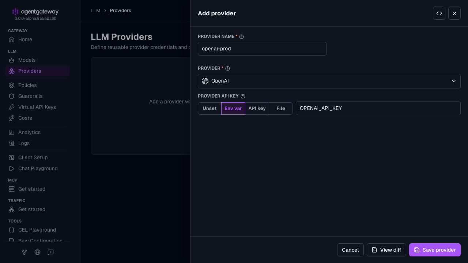
Task: Click the Analytics bar chart icon
Action: [x=11, y=132]
